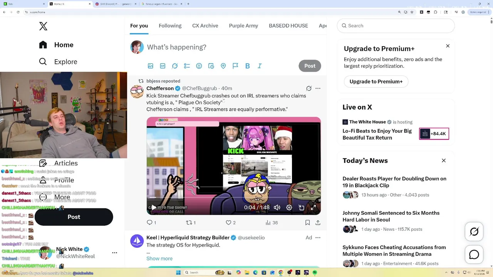Open the Purple Army tab
This screenshot has height=277, width=493.
coord(243,25)
